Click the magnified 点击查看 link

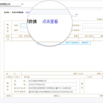click(x=50, y=21)
